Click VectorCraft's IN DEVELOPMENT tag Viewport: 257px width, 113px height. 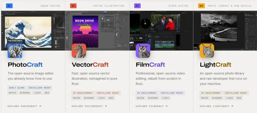point(83,93)
